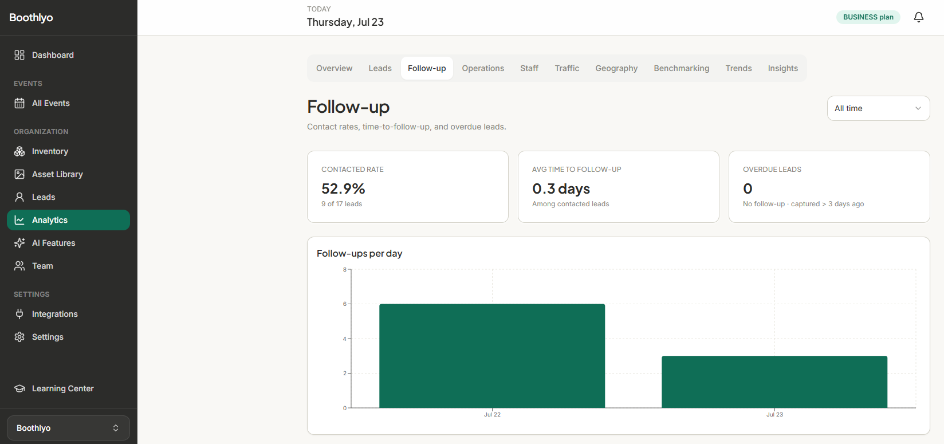Click the Leads person icon in sidebar
The height and width of the screenshot is (444, 944).
[x=19, y=197]
